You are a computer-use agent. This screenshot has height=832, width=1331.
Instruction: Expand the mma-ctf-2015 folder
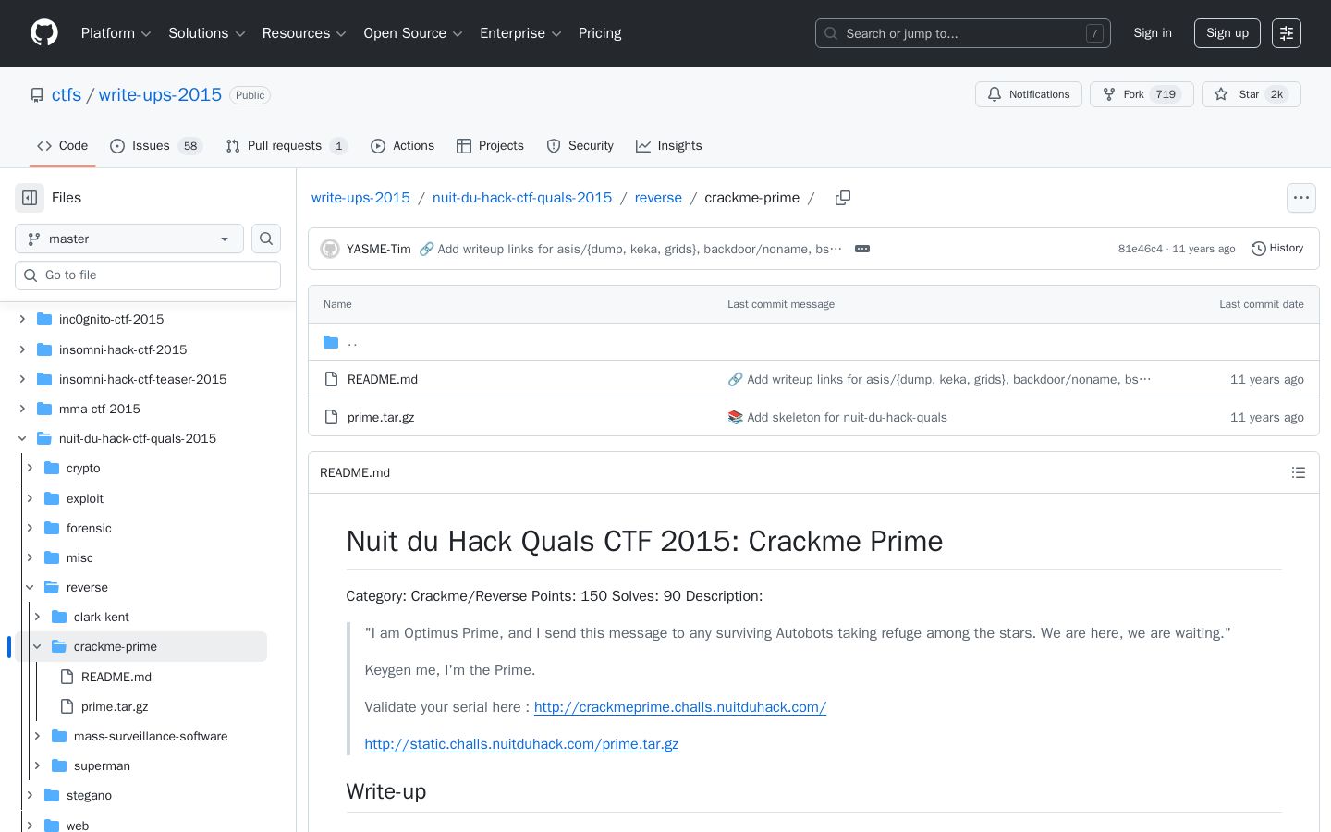pos(22,409)
